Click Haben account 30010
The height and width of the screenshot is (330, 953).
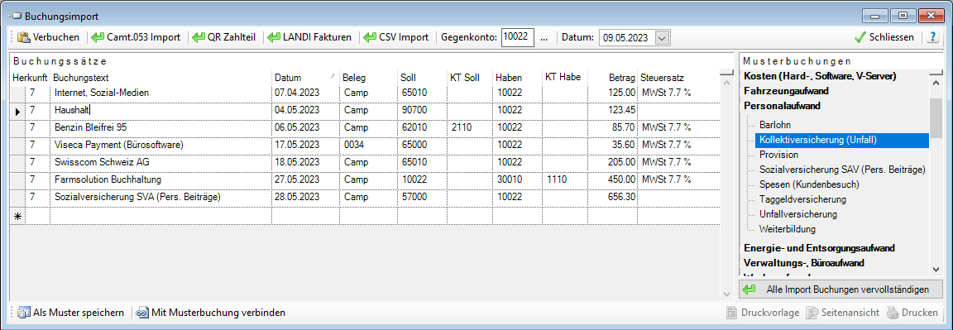[509, 180]
